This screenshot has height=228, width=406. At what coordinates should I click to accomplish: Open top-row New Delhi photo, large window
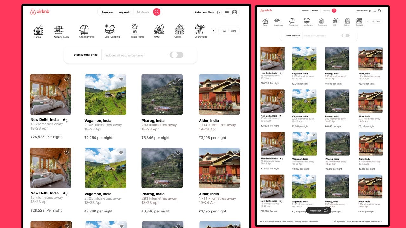tap(51, 94)
